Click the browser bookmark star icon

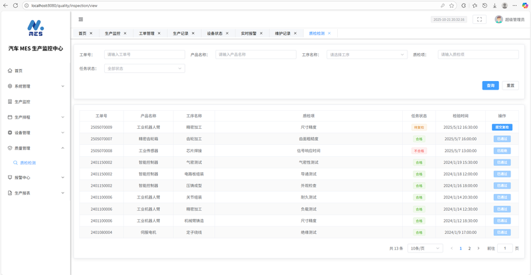pyautogui.click(x=451, y=5)
